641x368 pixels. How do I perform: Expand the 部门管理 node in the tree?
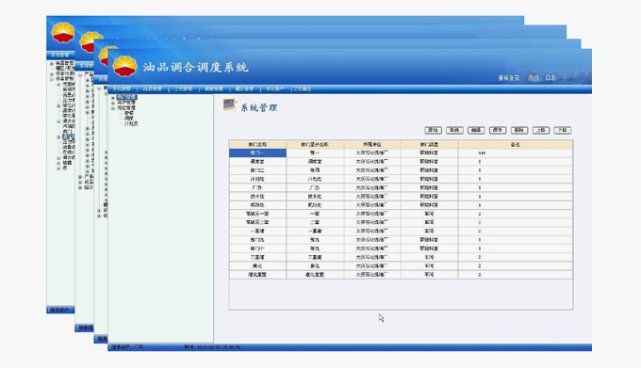click(x=113, y=98)
